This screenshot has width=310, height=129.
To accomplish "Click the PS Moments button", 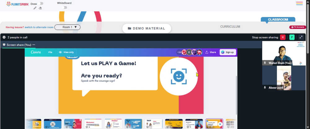I will [298, 27].
